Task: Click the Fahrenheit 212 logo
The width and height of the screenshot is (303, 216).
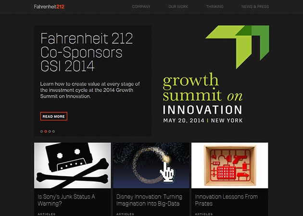Action: coord(49,7)
